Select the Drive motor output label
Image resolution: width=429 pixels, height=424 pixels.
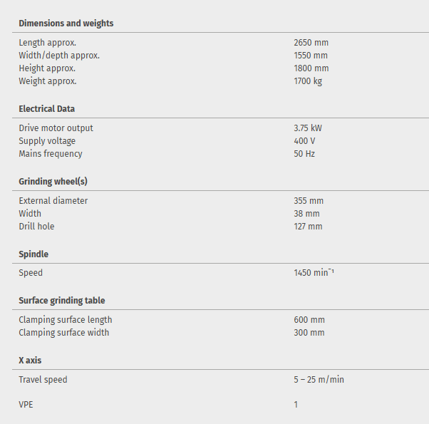coord(56,128)
